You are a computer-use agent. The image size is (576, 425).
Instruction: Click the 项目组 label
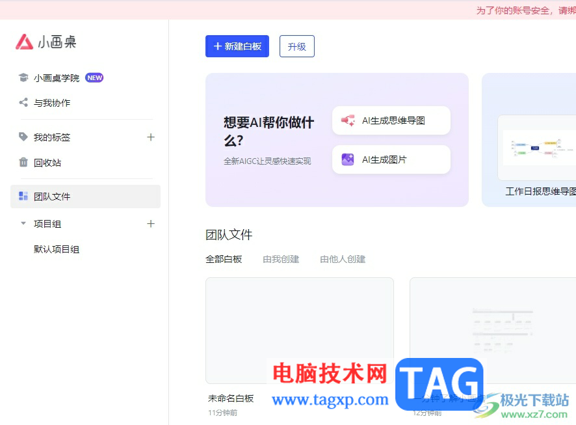[47, 223]
